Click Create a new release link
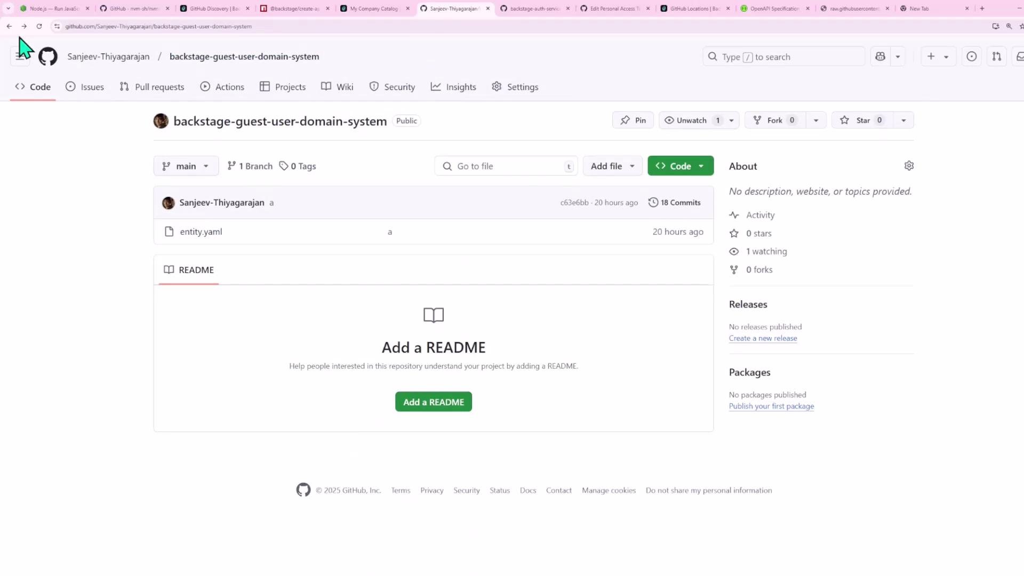The image size is (1024, 576). click(x=763, y=338)
